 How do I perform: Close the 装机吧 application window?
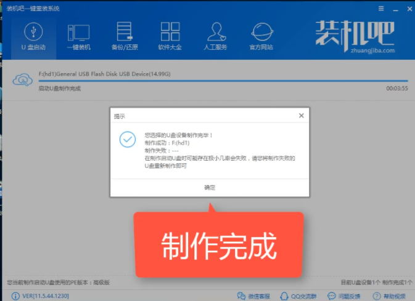(409, 9)
